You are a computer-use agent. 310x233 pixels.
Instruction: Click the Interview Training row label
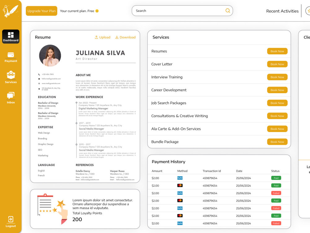tap(167, 77)
